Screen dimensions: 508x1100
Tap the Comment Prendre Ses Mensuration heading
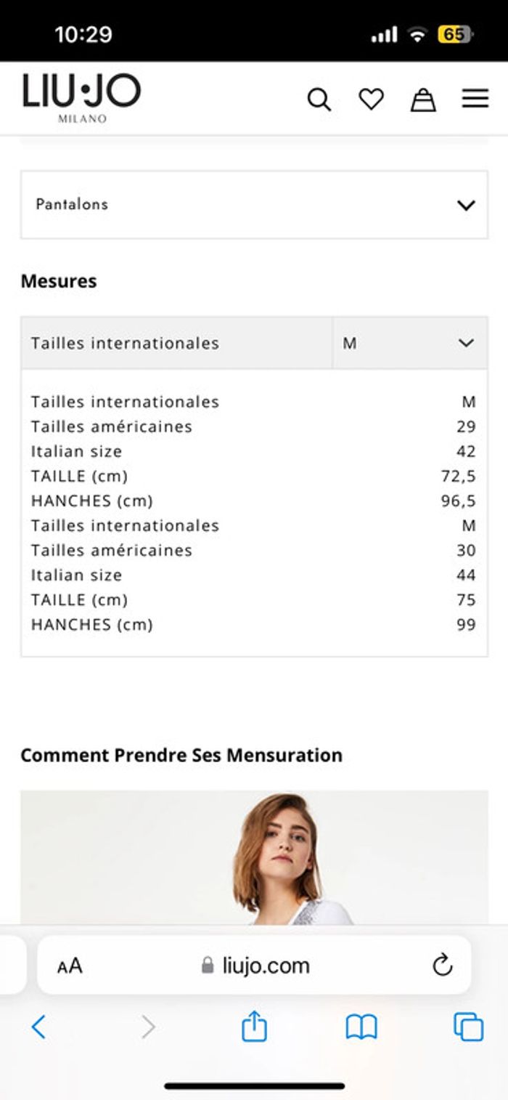[181, 755]
